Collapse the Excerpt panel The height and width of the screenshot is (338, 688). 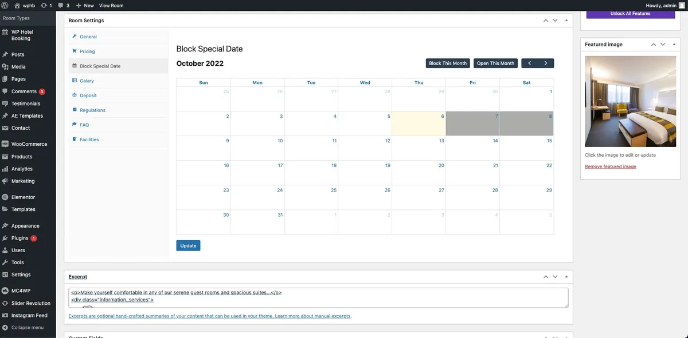point(566,276)
